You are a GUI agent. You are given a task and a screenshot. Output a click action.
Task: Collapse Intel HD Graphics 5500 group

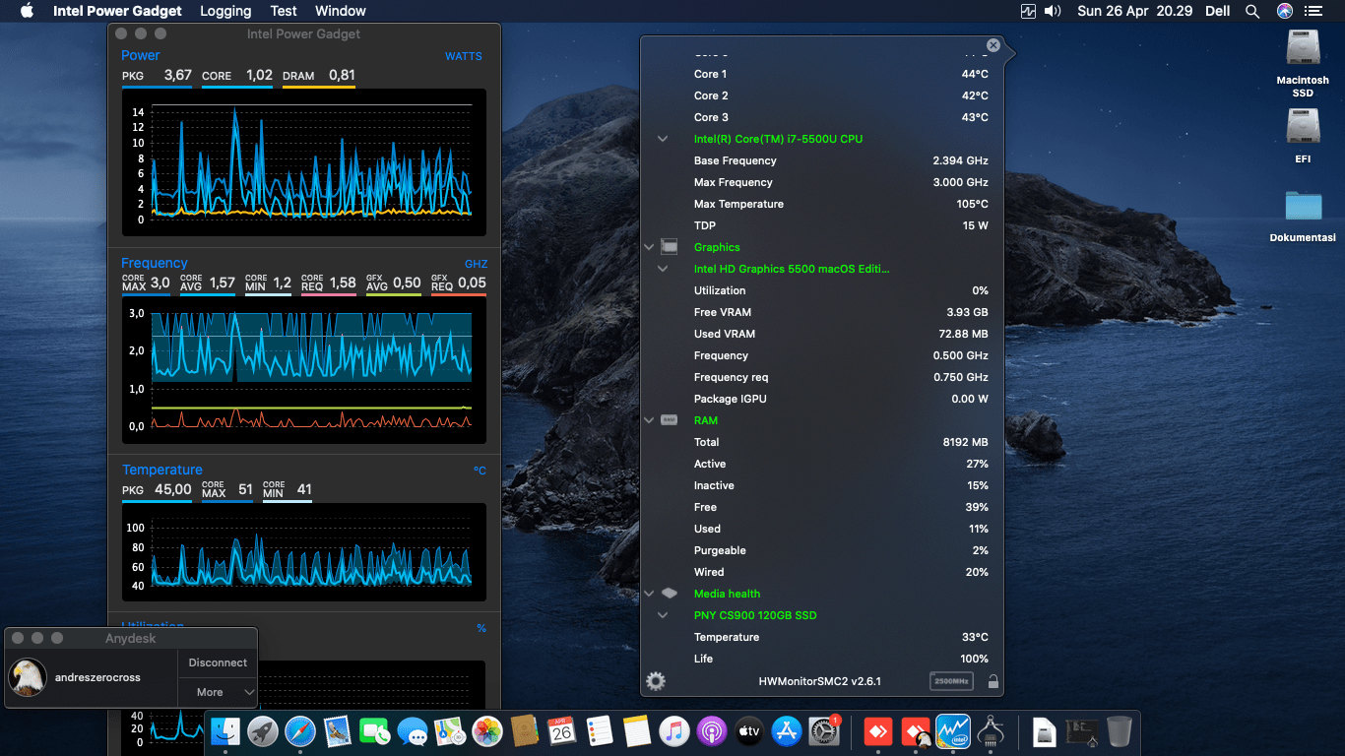click(663, 269)
